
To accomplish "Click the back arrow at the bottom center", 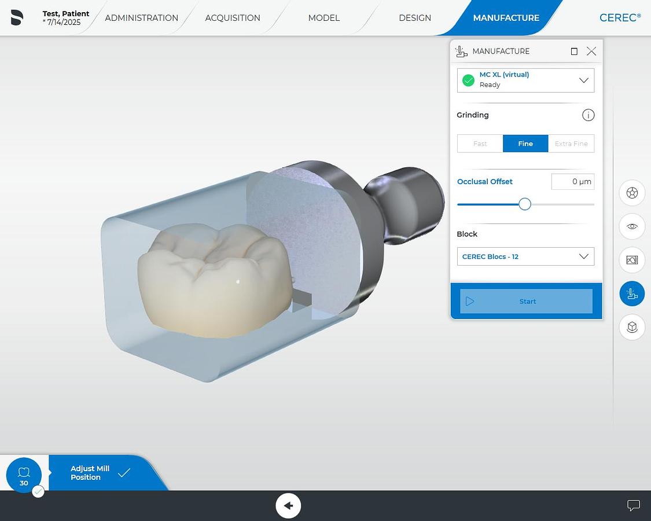I will [x=288, y=505].
